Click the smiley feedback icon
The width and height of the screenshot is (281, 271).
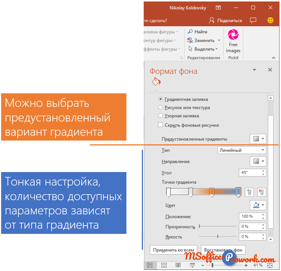click(x=270, y=20)
